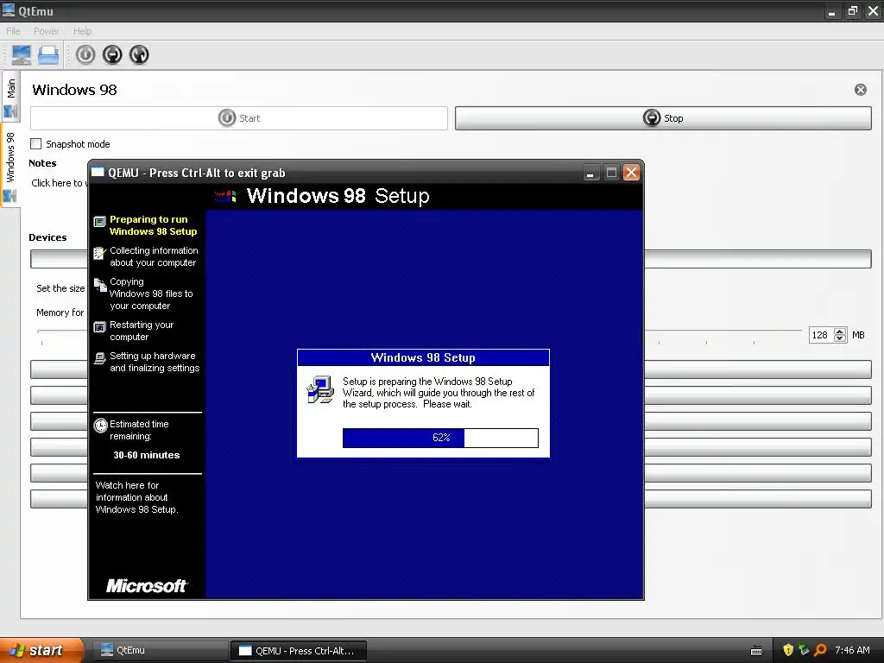Click the small icon under the Main vertical tab

point(10,111)
